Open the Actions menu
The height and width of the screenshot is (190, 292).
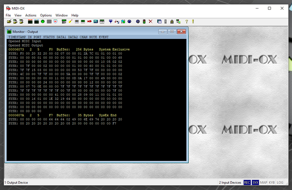[31, 15]
